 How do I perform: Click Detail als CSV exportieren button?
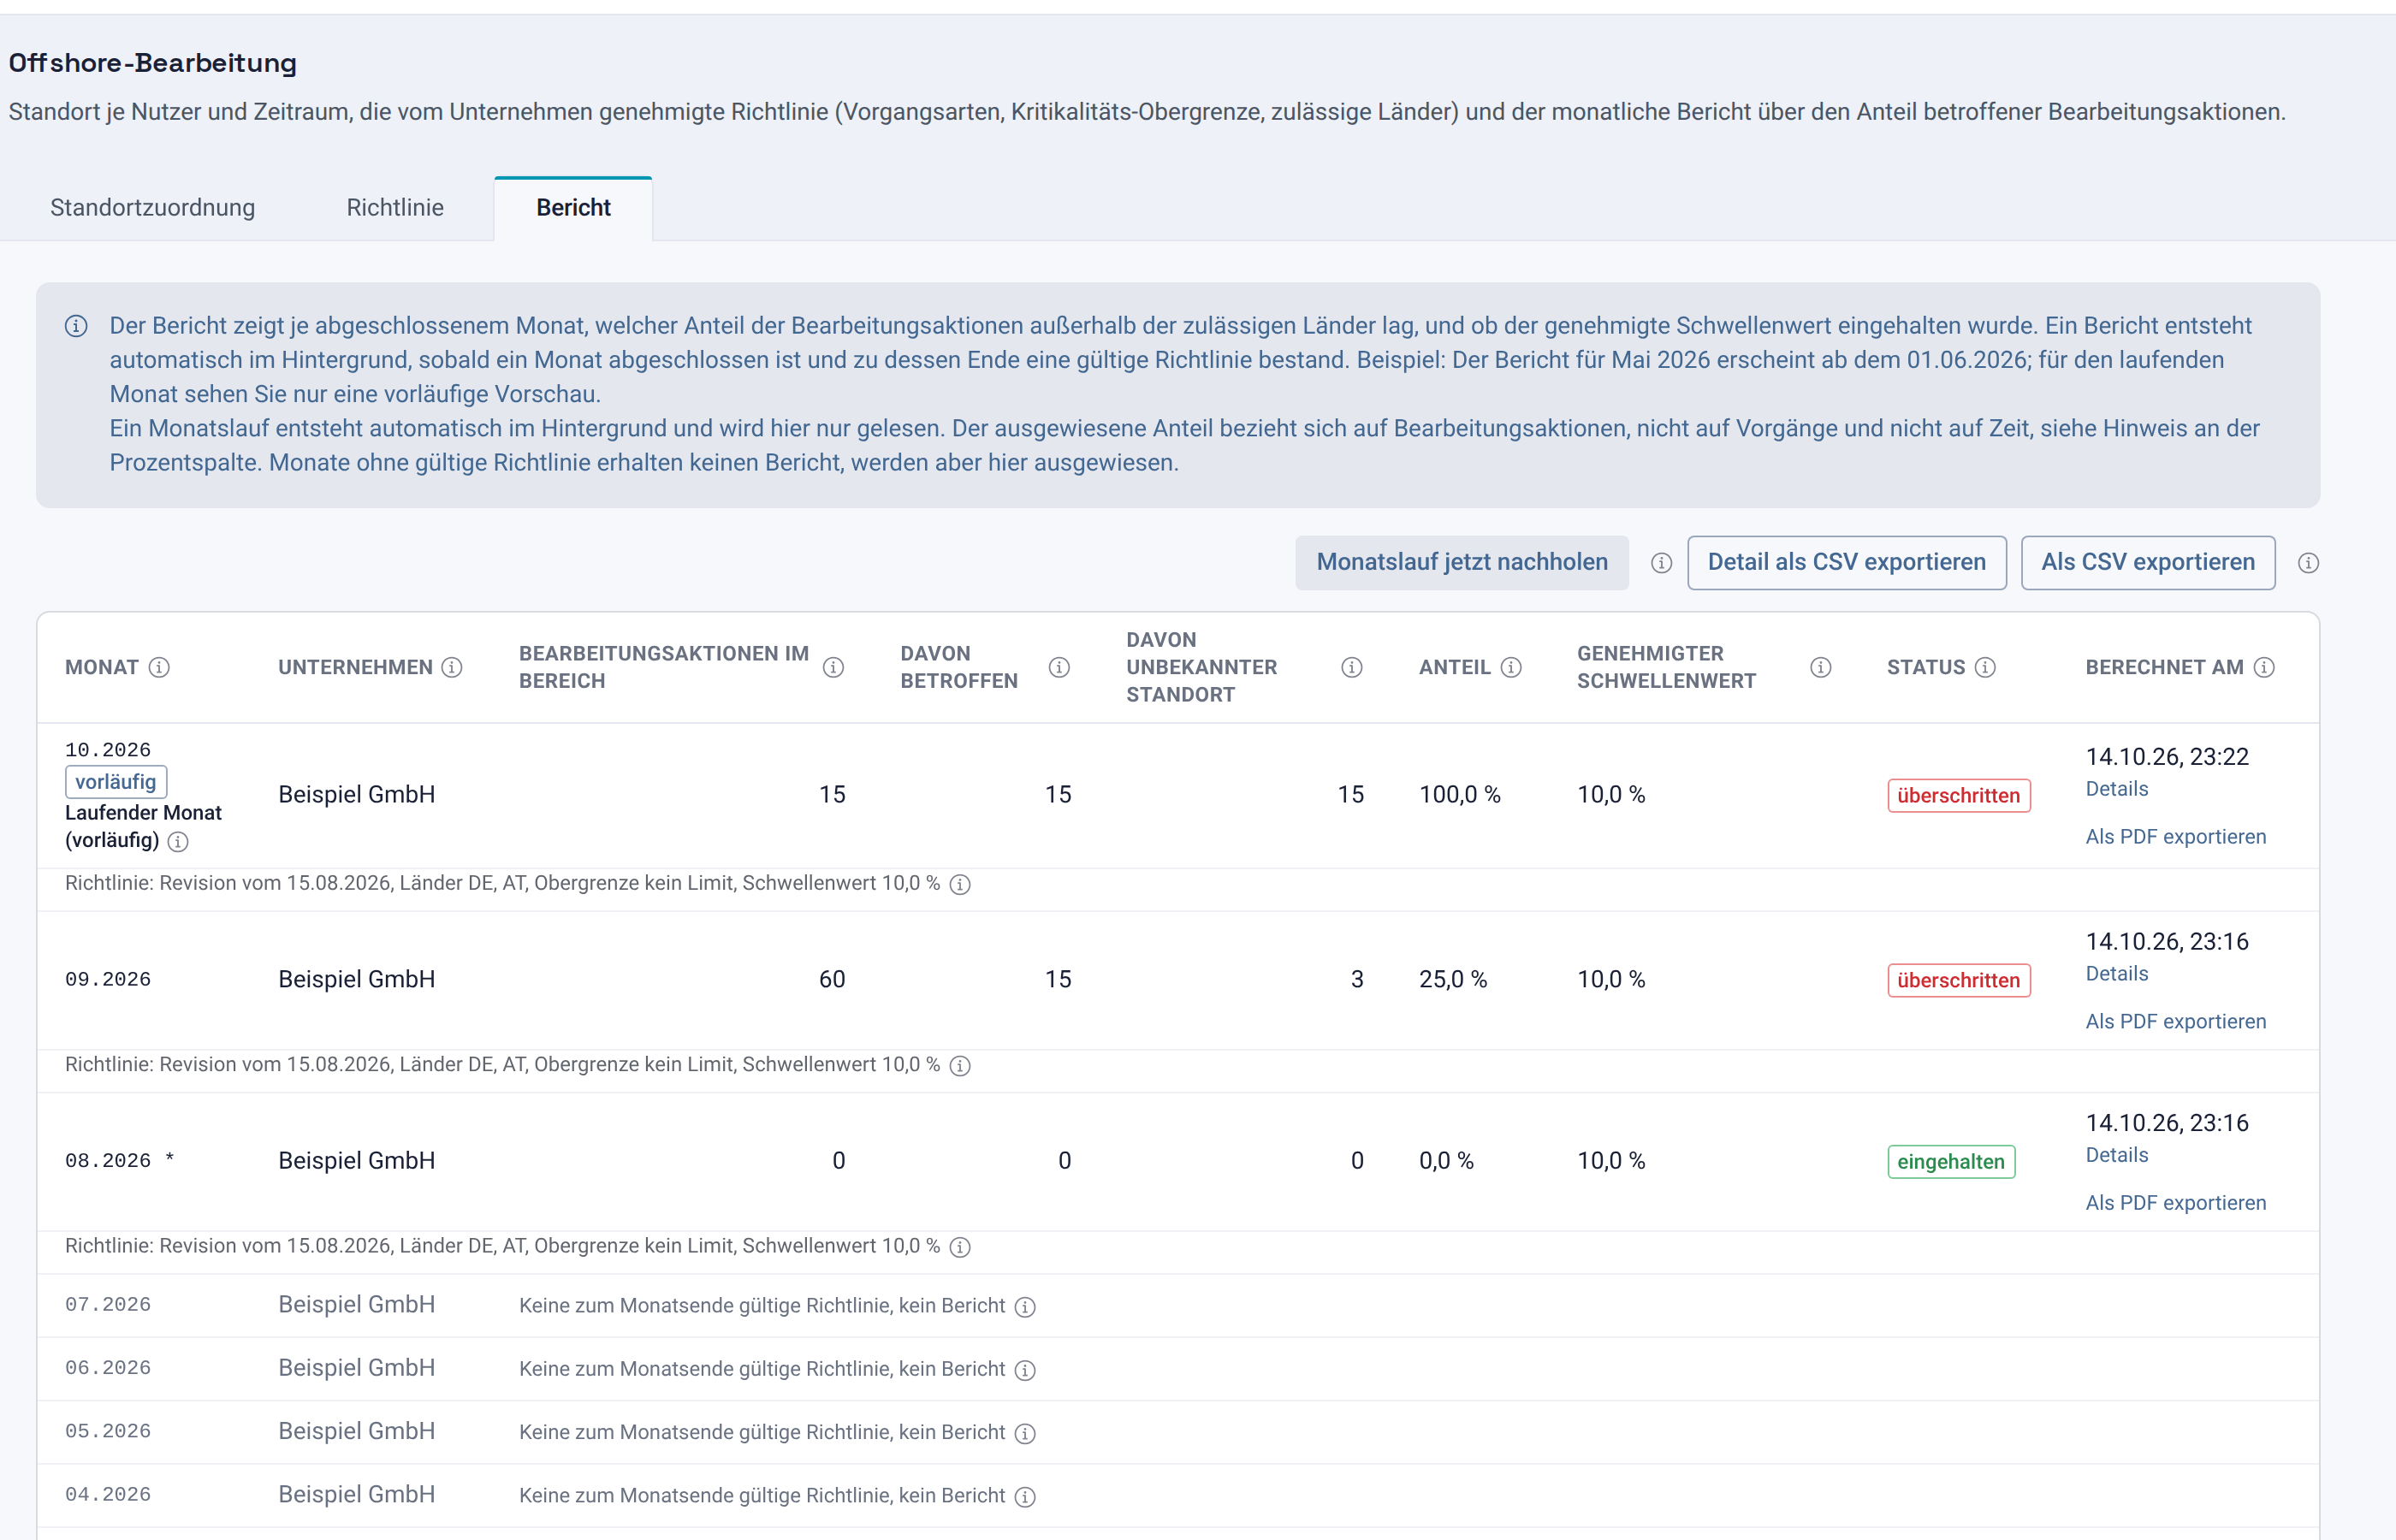coord(1846,562)
